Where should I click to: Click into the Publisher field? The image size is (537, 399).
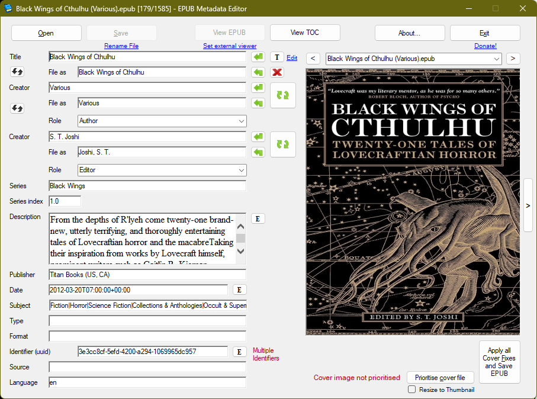pos(147,275)
